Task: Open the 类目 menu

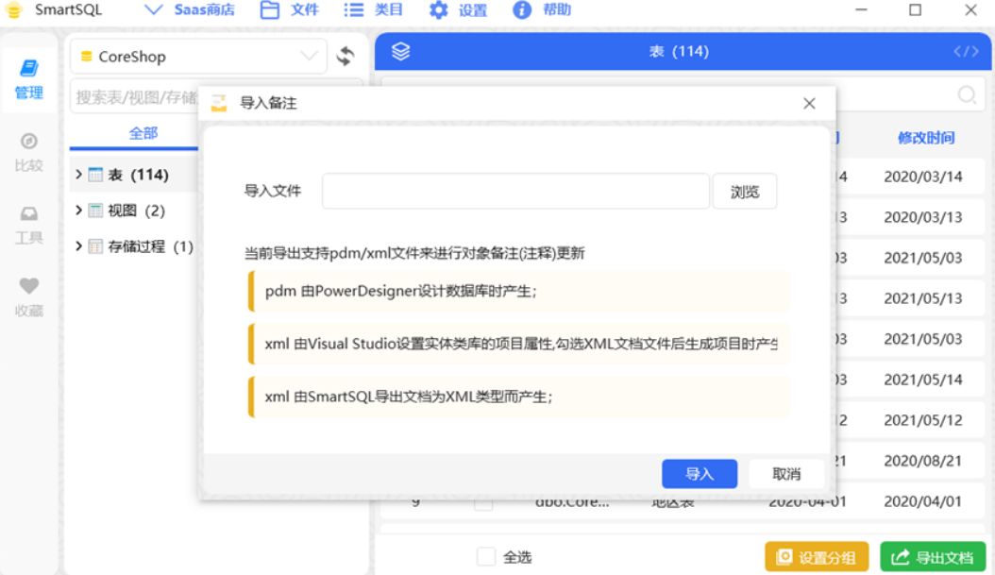Action: (373, 10)
